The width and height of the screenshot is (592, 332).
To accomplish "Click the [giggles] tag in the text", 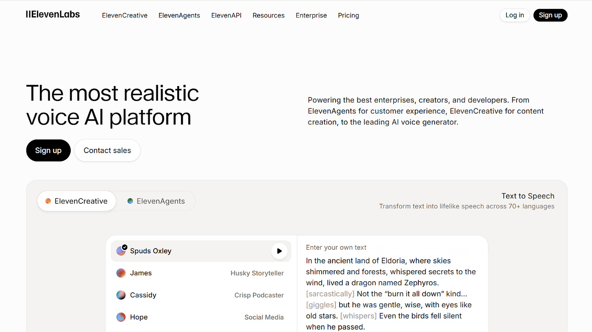I will 321,304.
